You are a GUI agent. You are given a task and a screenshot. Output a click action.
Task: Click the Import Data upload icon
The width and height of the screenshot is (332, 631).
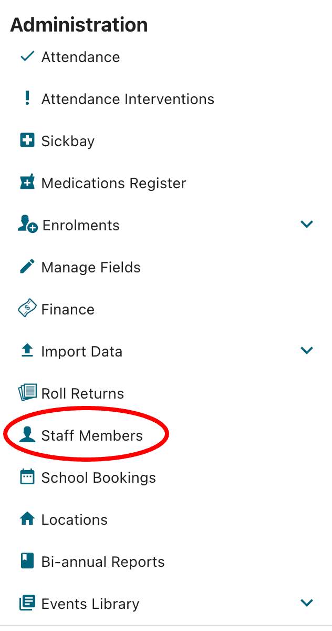pyautogui.click(x=27, y=351)
